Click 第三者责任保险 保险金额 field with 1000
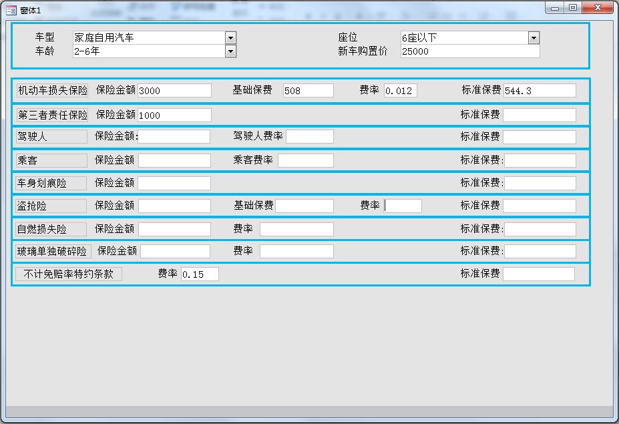 [x=174, y=116]
